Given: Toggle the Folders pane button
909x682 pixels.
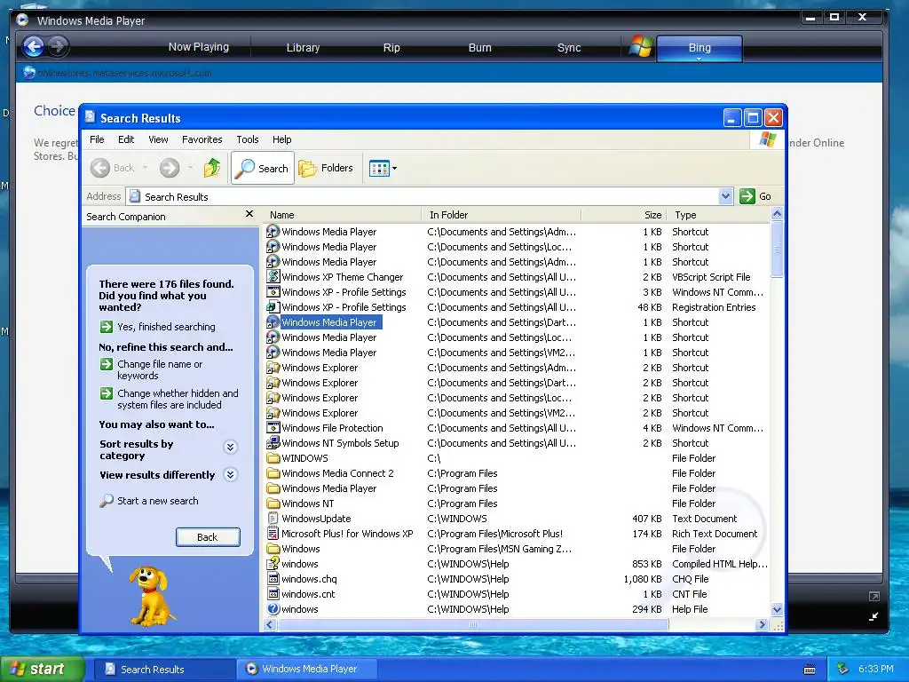Looking at the screenshot, I should coord(326,168).
